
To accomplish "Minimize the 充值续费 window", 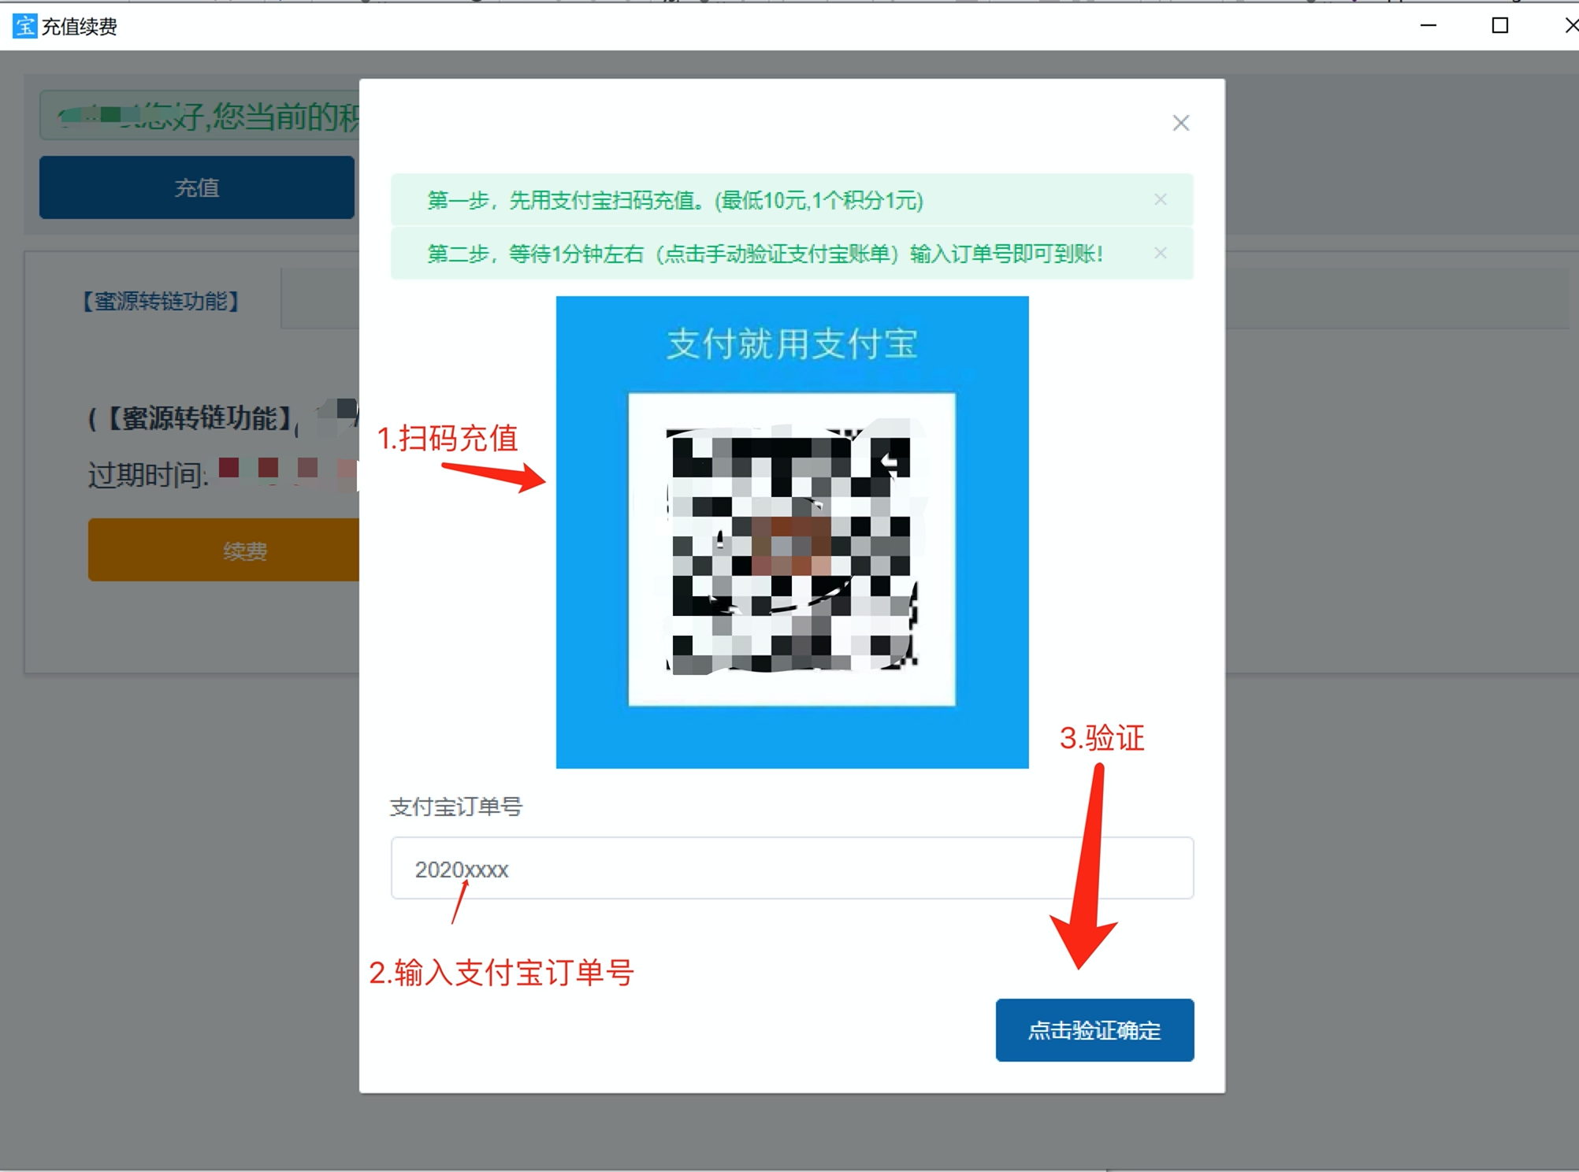I will [1428, 26].
